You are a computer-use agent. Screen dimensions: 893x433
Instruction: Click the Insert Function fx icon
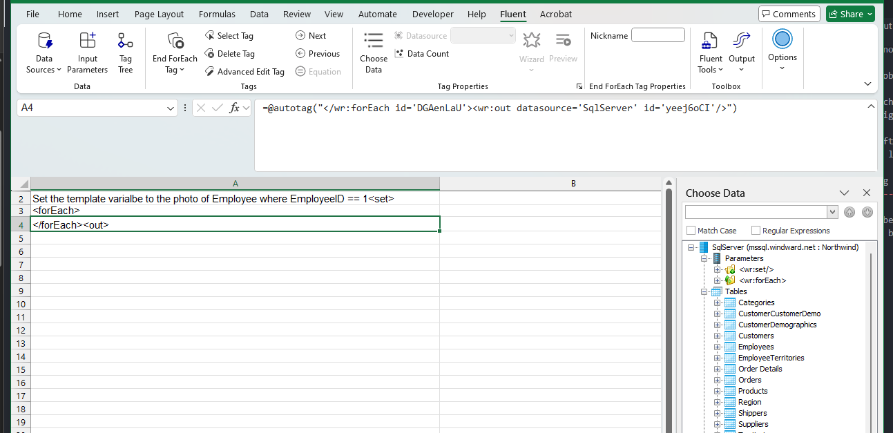tap(235, 108)
